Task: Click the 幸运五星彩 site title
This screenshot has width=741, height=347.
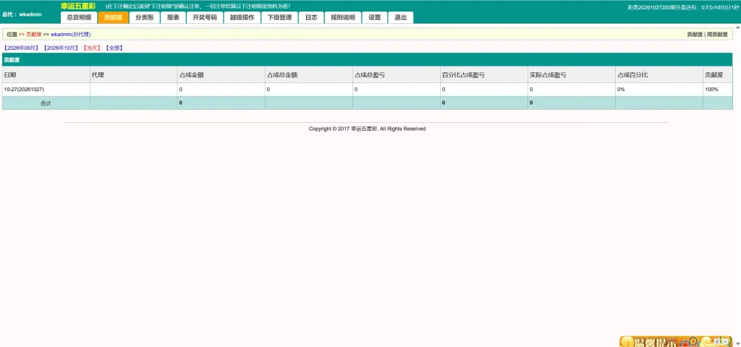Action: 78,6
